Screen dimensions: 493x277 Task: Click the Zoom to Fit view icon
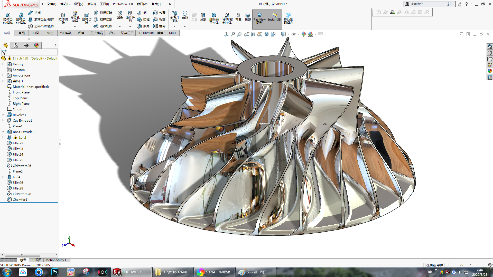[x=233, y=34]
